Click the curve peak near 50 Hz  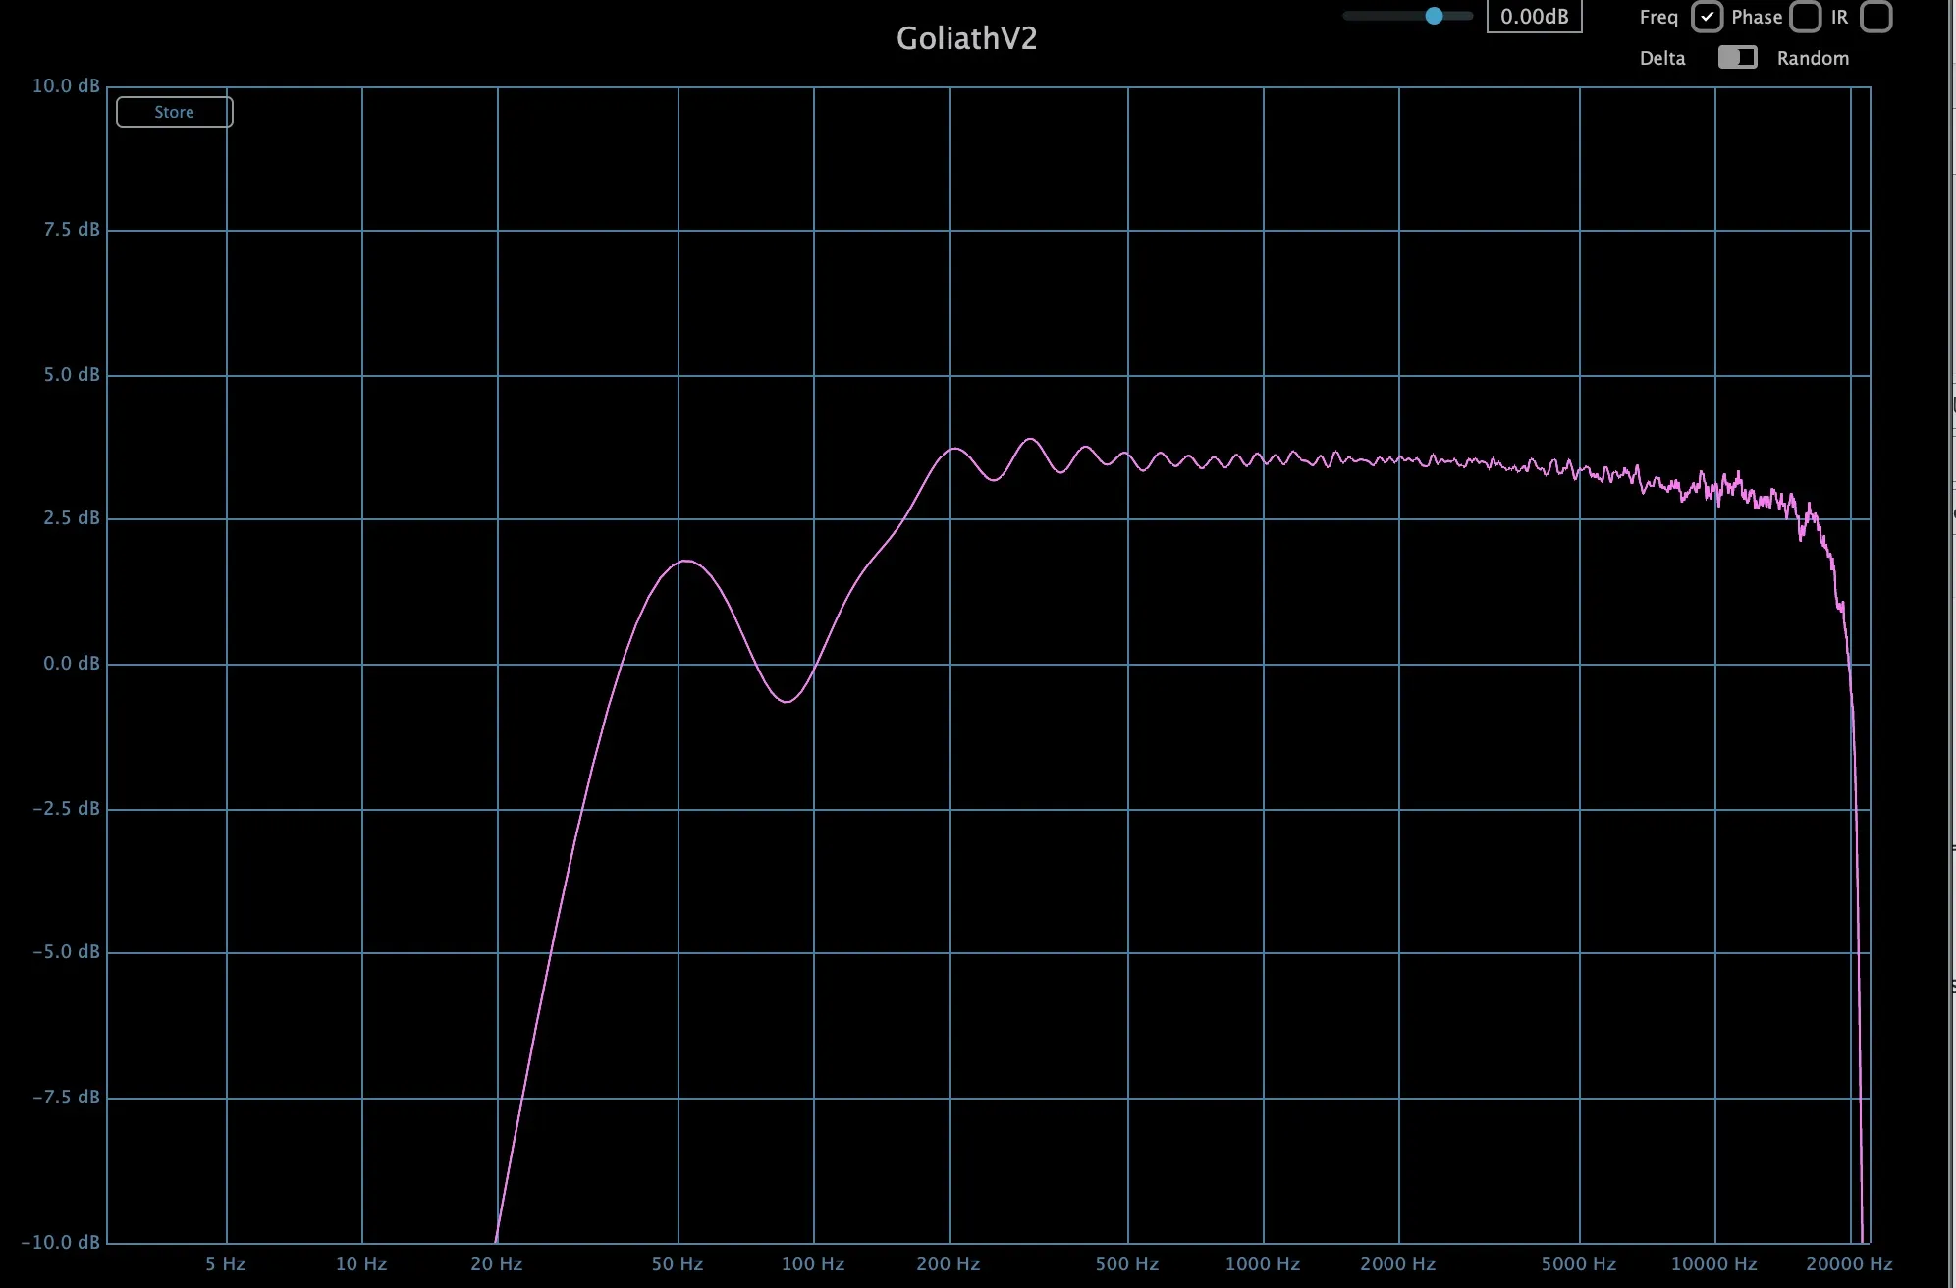(686, 561)
